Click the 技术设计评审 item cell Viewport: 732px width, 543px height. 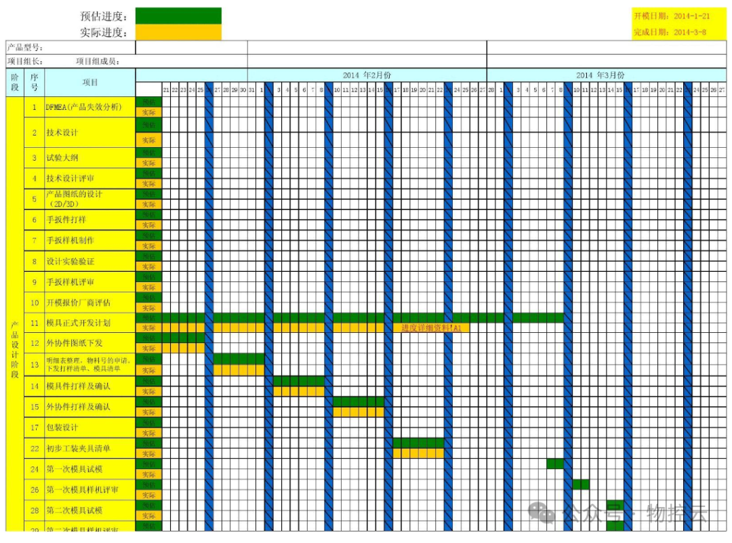point(90,178)
